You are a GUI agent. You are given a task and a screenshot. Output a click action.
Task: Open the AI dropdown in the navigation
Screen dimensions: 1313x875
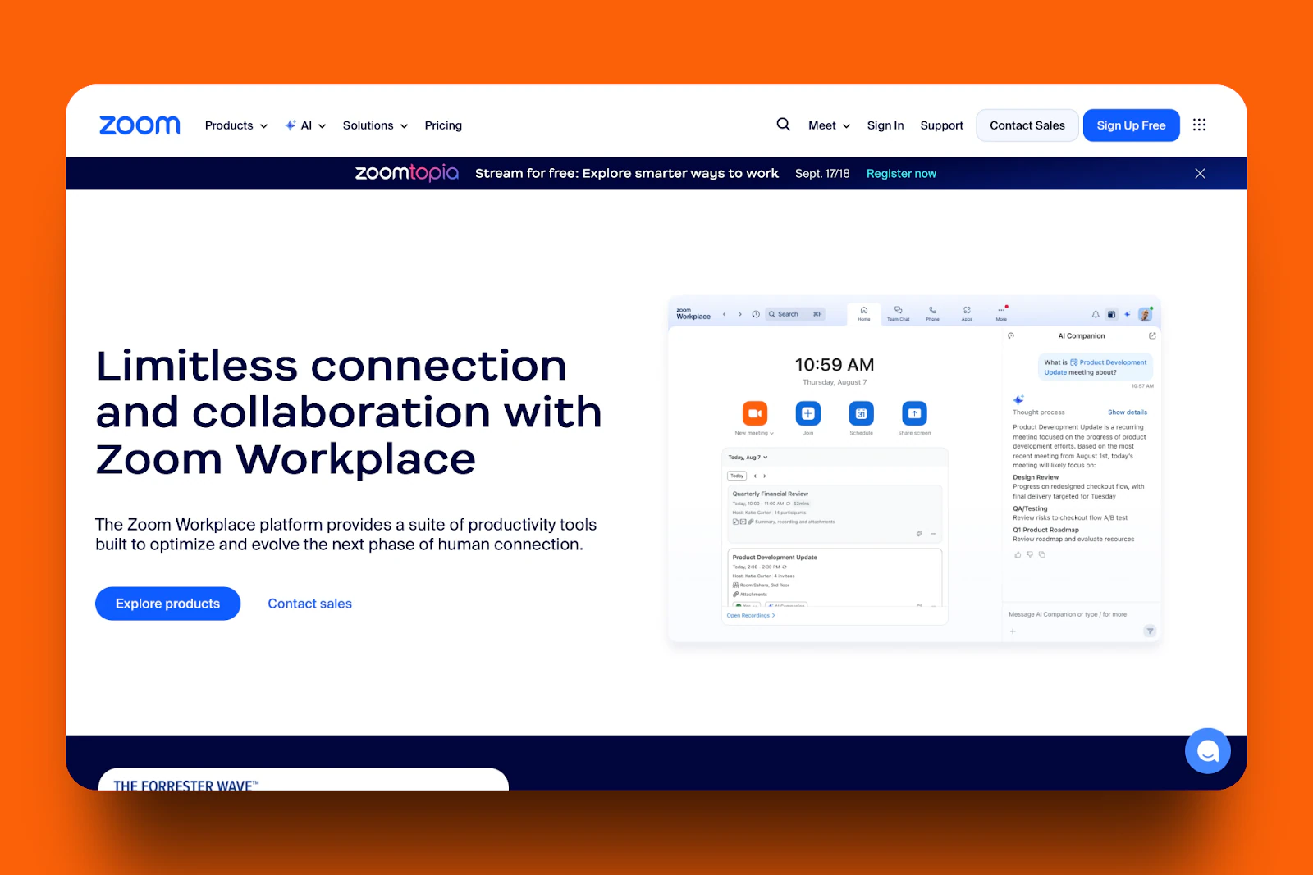(305, 125)
